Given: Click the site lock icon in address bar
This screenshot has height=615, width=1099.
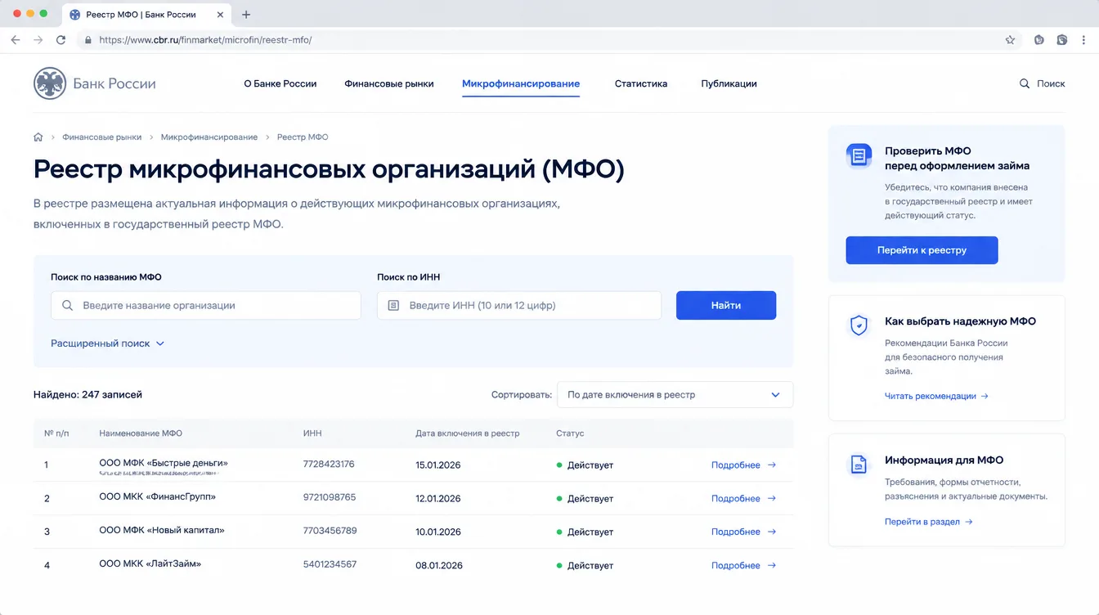Looking at the screenshot, I should click(87, 39).
